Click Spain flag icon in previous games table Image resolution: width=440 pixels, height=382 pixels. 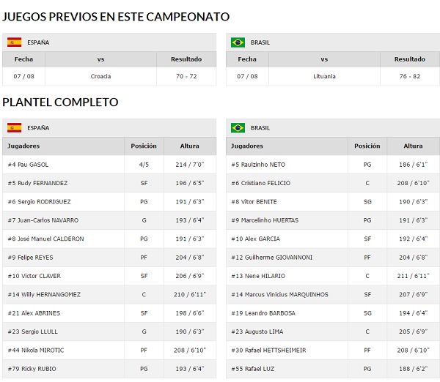(15, 42)
